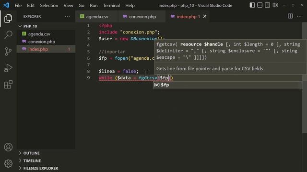Click the "<?php" opening tag on line 1
This screenshot has width=307, height=172.
coord(106,25)
